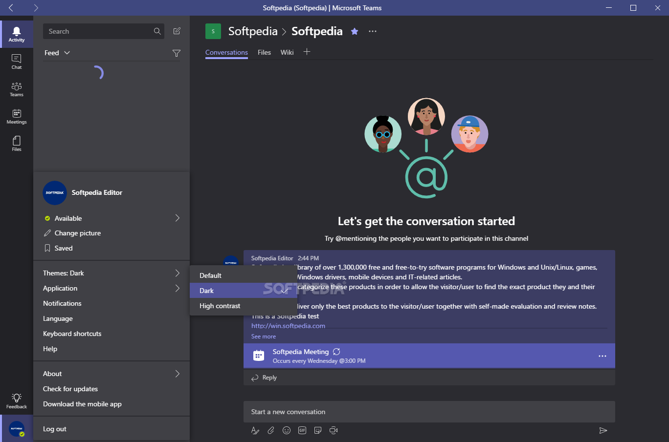The height and width of the screenshot is (442, 669).
Task: Click the Attach paperclip icon
Action: click(271, 430)
